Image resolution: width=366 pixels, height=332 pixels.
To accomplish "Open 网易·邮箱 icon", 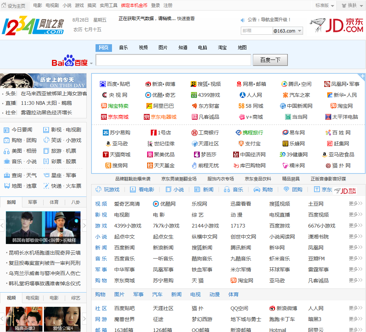I will pyautogui.click(x=239, y=84).
